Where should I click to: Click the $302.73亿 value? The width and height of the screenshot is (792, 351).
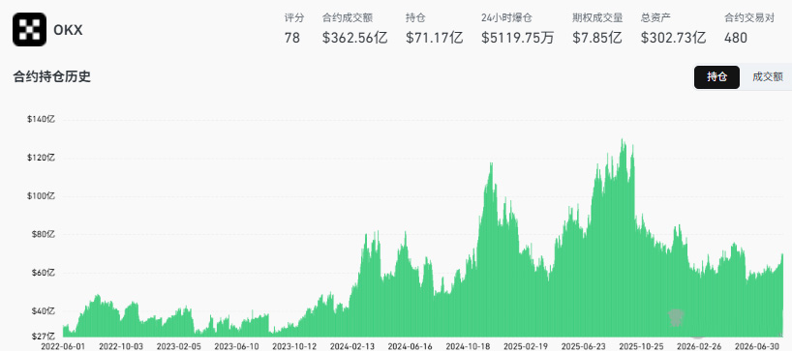tap(673, 38)
